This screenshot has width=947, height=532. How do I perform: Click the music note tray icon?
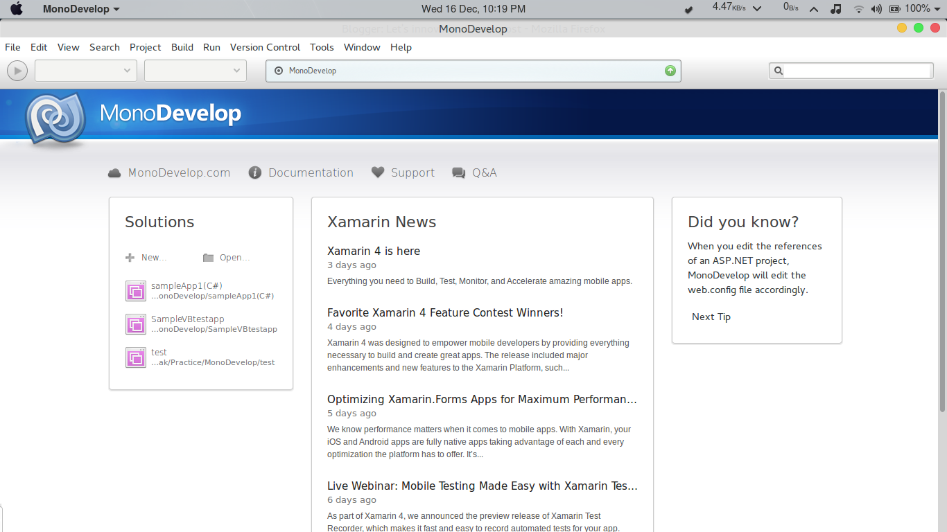[x=836, y=9]
